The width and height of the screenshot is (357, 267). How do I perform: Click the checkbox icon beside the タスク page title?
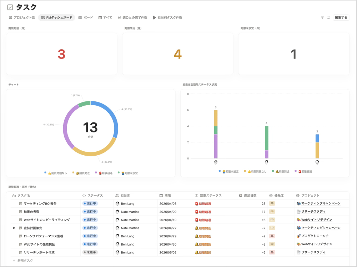pyautogui.click(x=10, y=6)
